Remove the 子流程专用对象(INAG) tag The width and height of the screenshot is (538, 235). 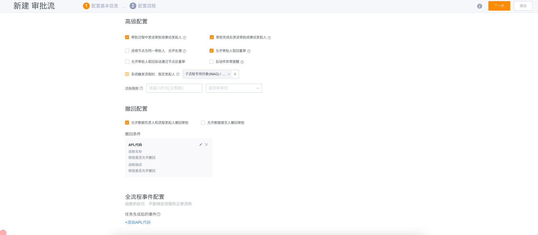[229, 74]
